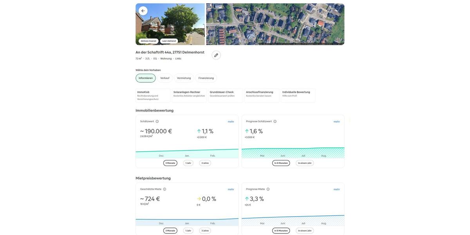The width and height of the screenshot is (470, 235).
Task: Show more on the Geschätzte Miete card
Action: click(x=231, y=190)
